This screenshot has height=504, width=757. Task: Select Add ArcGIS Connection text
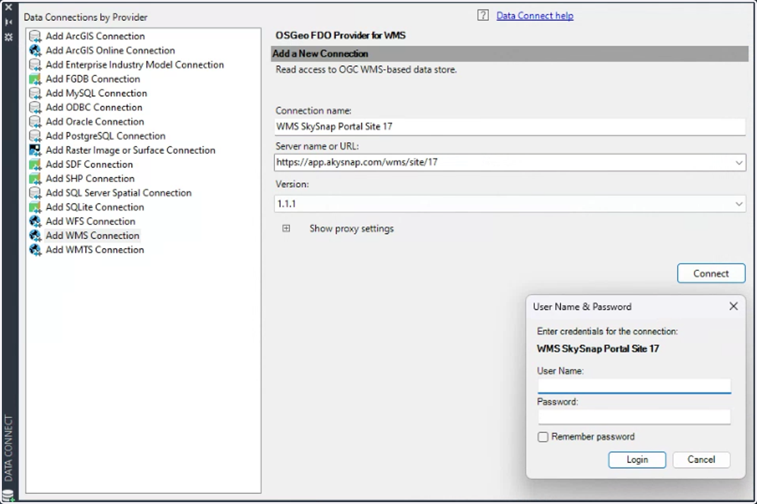click(x=95, y=37)
